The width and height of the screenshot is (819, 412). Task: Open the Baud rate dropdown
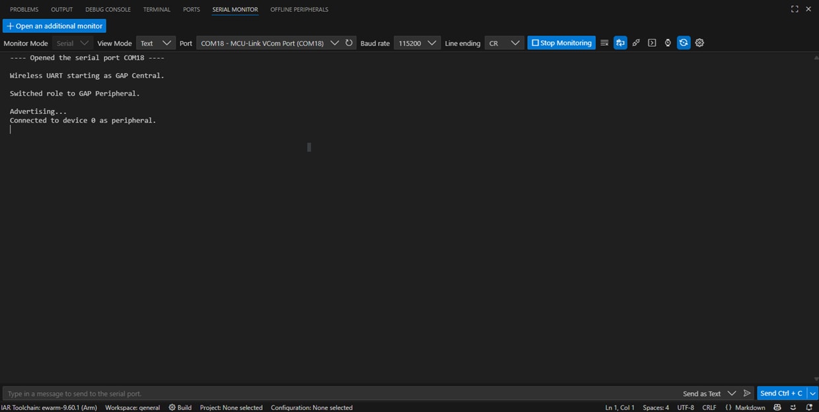[431, 42]
